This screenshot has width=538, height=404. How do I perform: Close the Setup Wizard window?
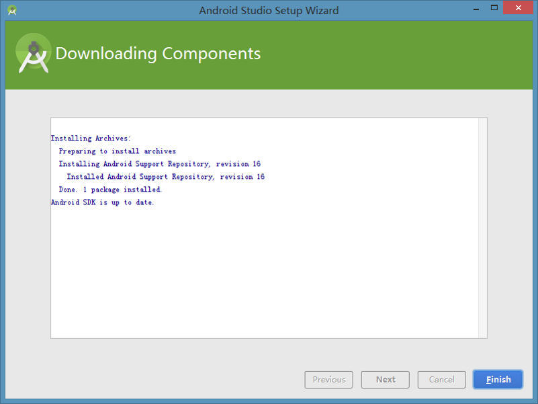point(518,7)
